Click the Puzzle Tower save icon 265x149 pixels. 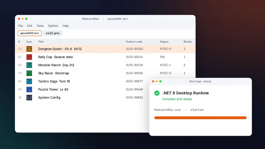[x=29, y=89]
